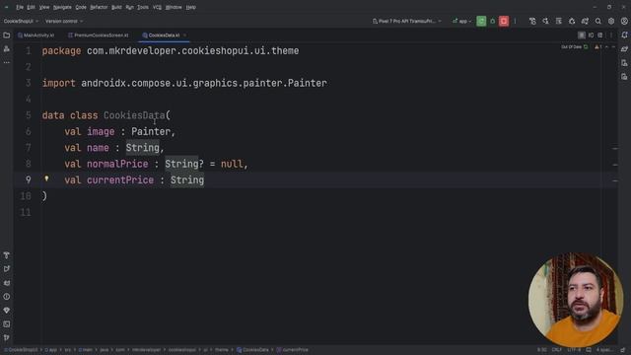
Task: Switch to the MainActivity.kt tab
Action: (35, 35)
